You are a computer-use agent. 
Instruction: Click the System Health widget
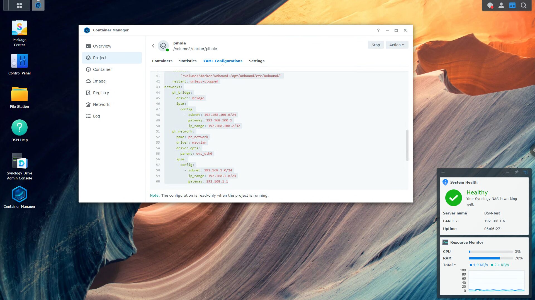[x=464, y=182]
